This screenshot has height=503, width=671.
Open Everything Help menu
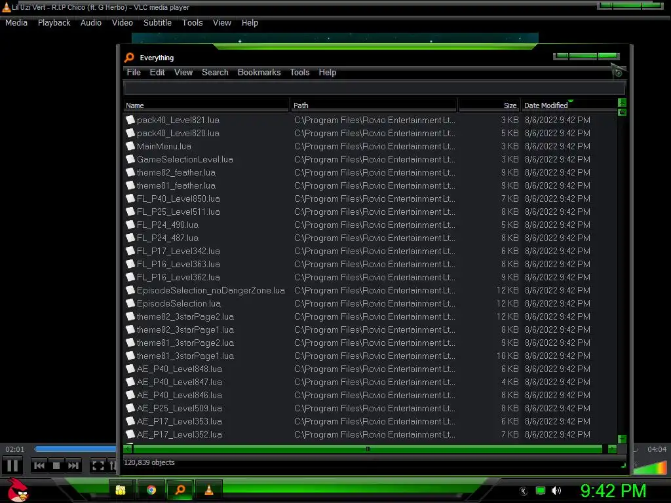[x=328, y=72]
